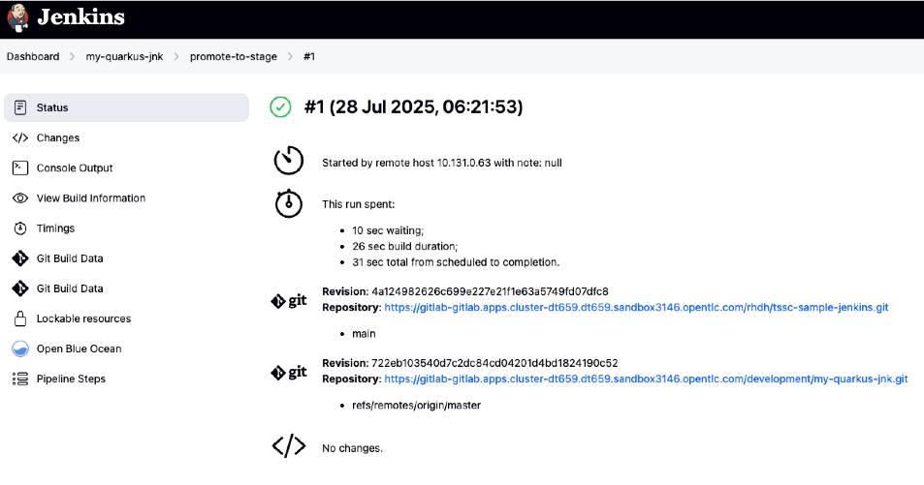This screenshot has height=485, width=924.
Task: Click the Changes code-bracket sidebar icon
Action: coord(20,137)
